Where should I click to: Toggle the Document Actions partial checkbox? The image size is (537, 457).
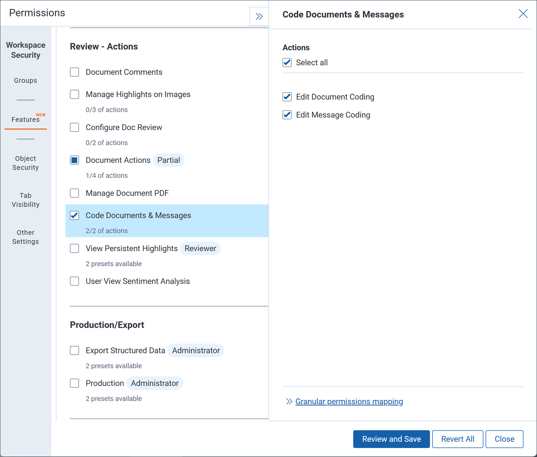pyautogui.click(x=74, y=160)
